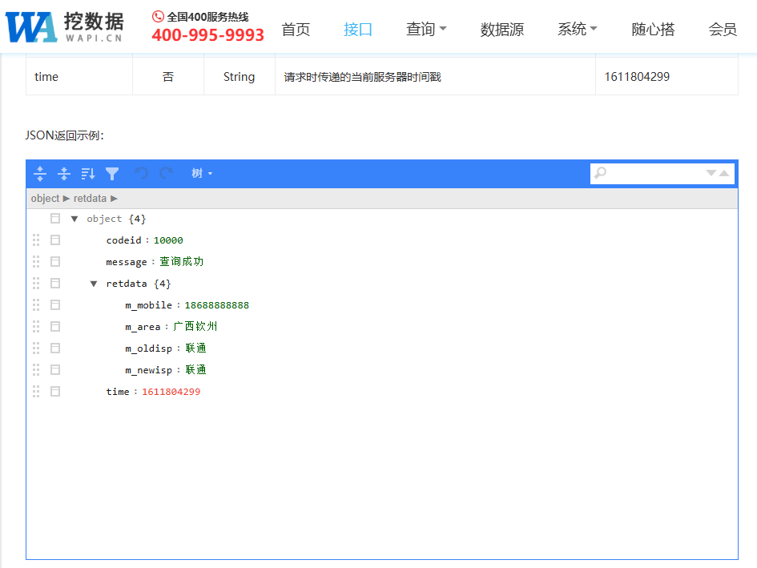This screenshot has width=757, height=568.
Task: Click drag handle of m_newisp row
Action: click(x=36, y=370)
